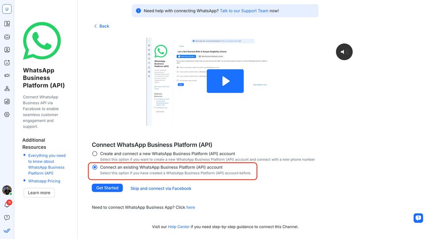Click the 'here' WhatsApp Business App link
This screenshot has width=425, height=239.
coord(190,207)
